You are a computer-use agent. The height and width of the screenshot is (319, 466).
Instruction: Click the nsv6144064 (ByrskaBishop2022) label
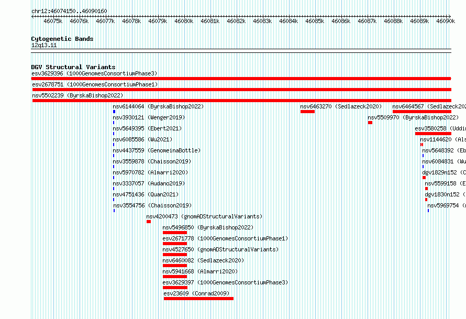(158, 106)
